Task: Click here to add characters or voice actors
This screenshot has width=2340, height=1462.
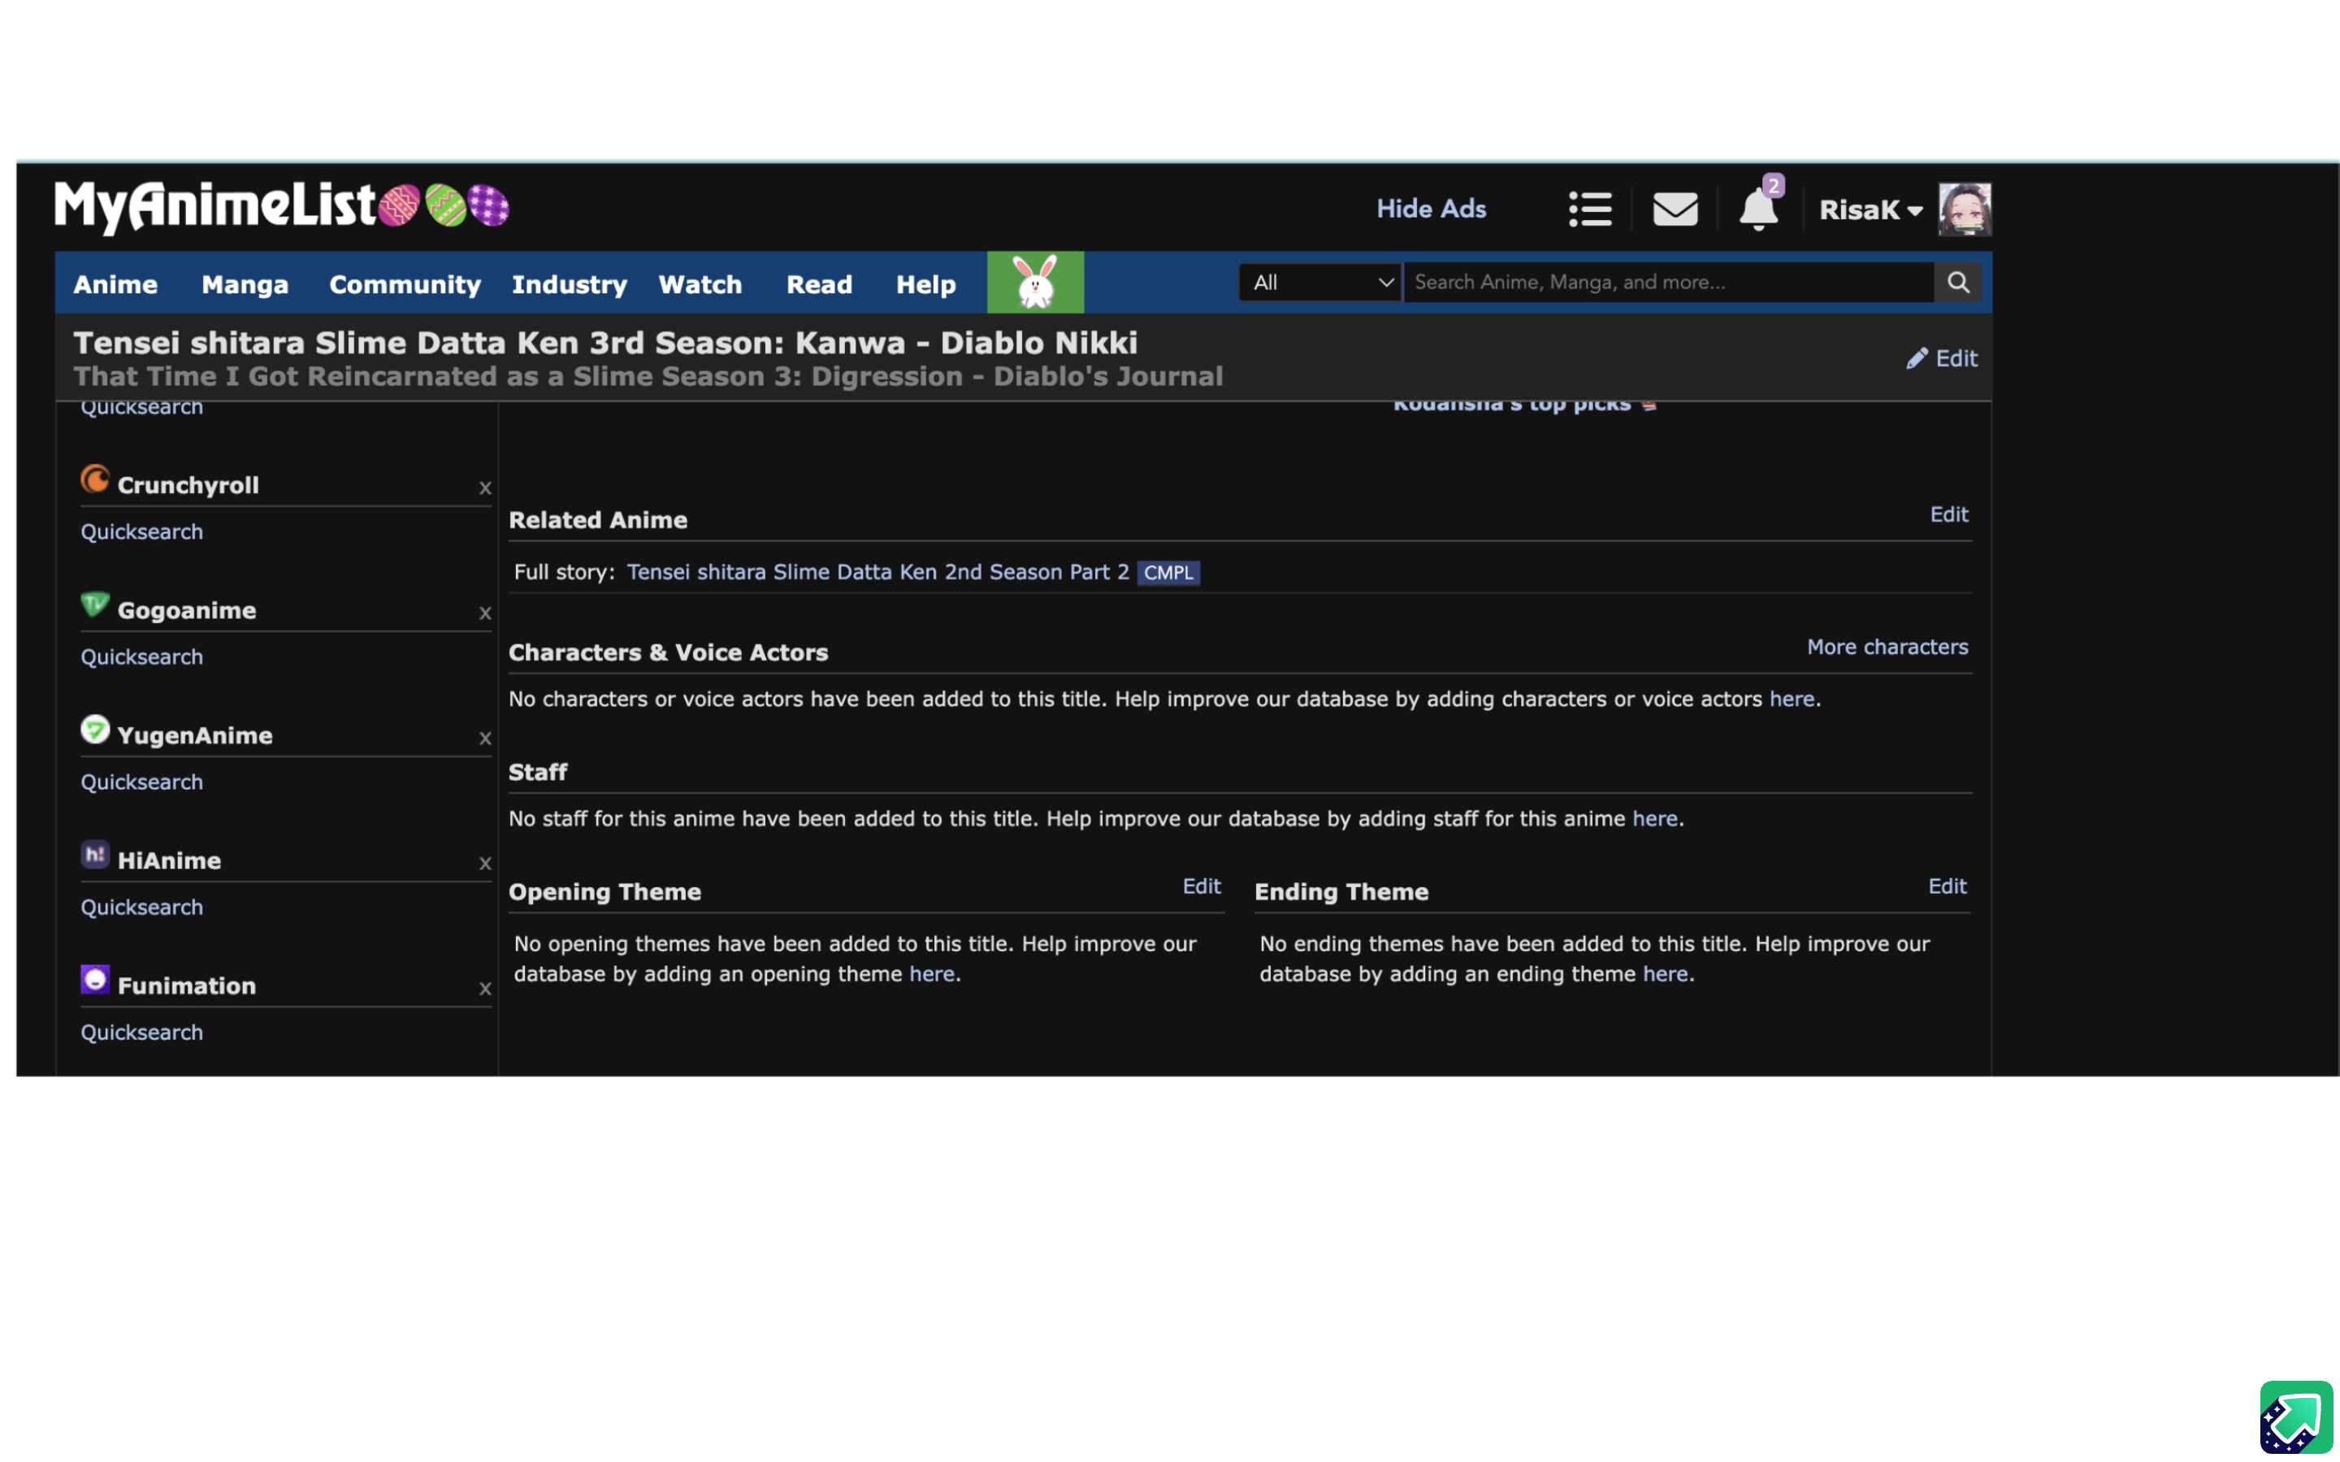Action: click(1791, 699)
